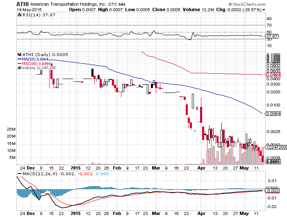Click the Chg -0.0002 (-28.57%) value
This screenshot has width=287, height=217.
click(x=239, y=9)
